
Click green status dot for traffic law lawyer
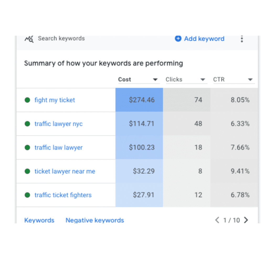[27, 147]
